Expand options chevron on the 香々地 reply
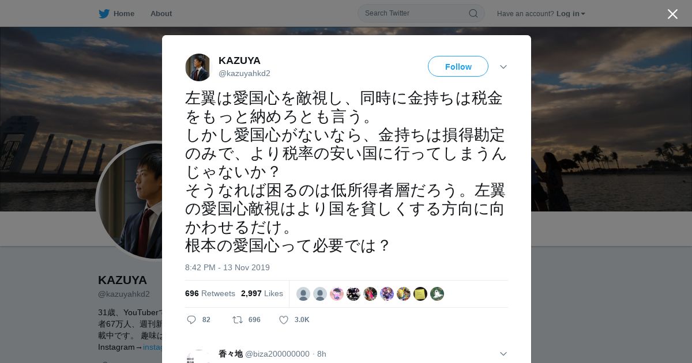 (x=503, y=354)
